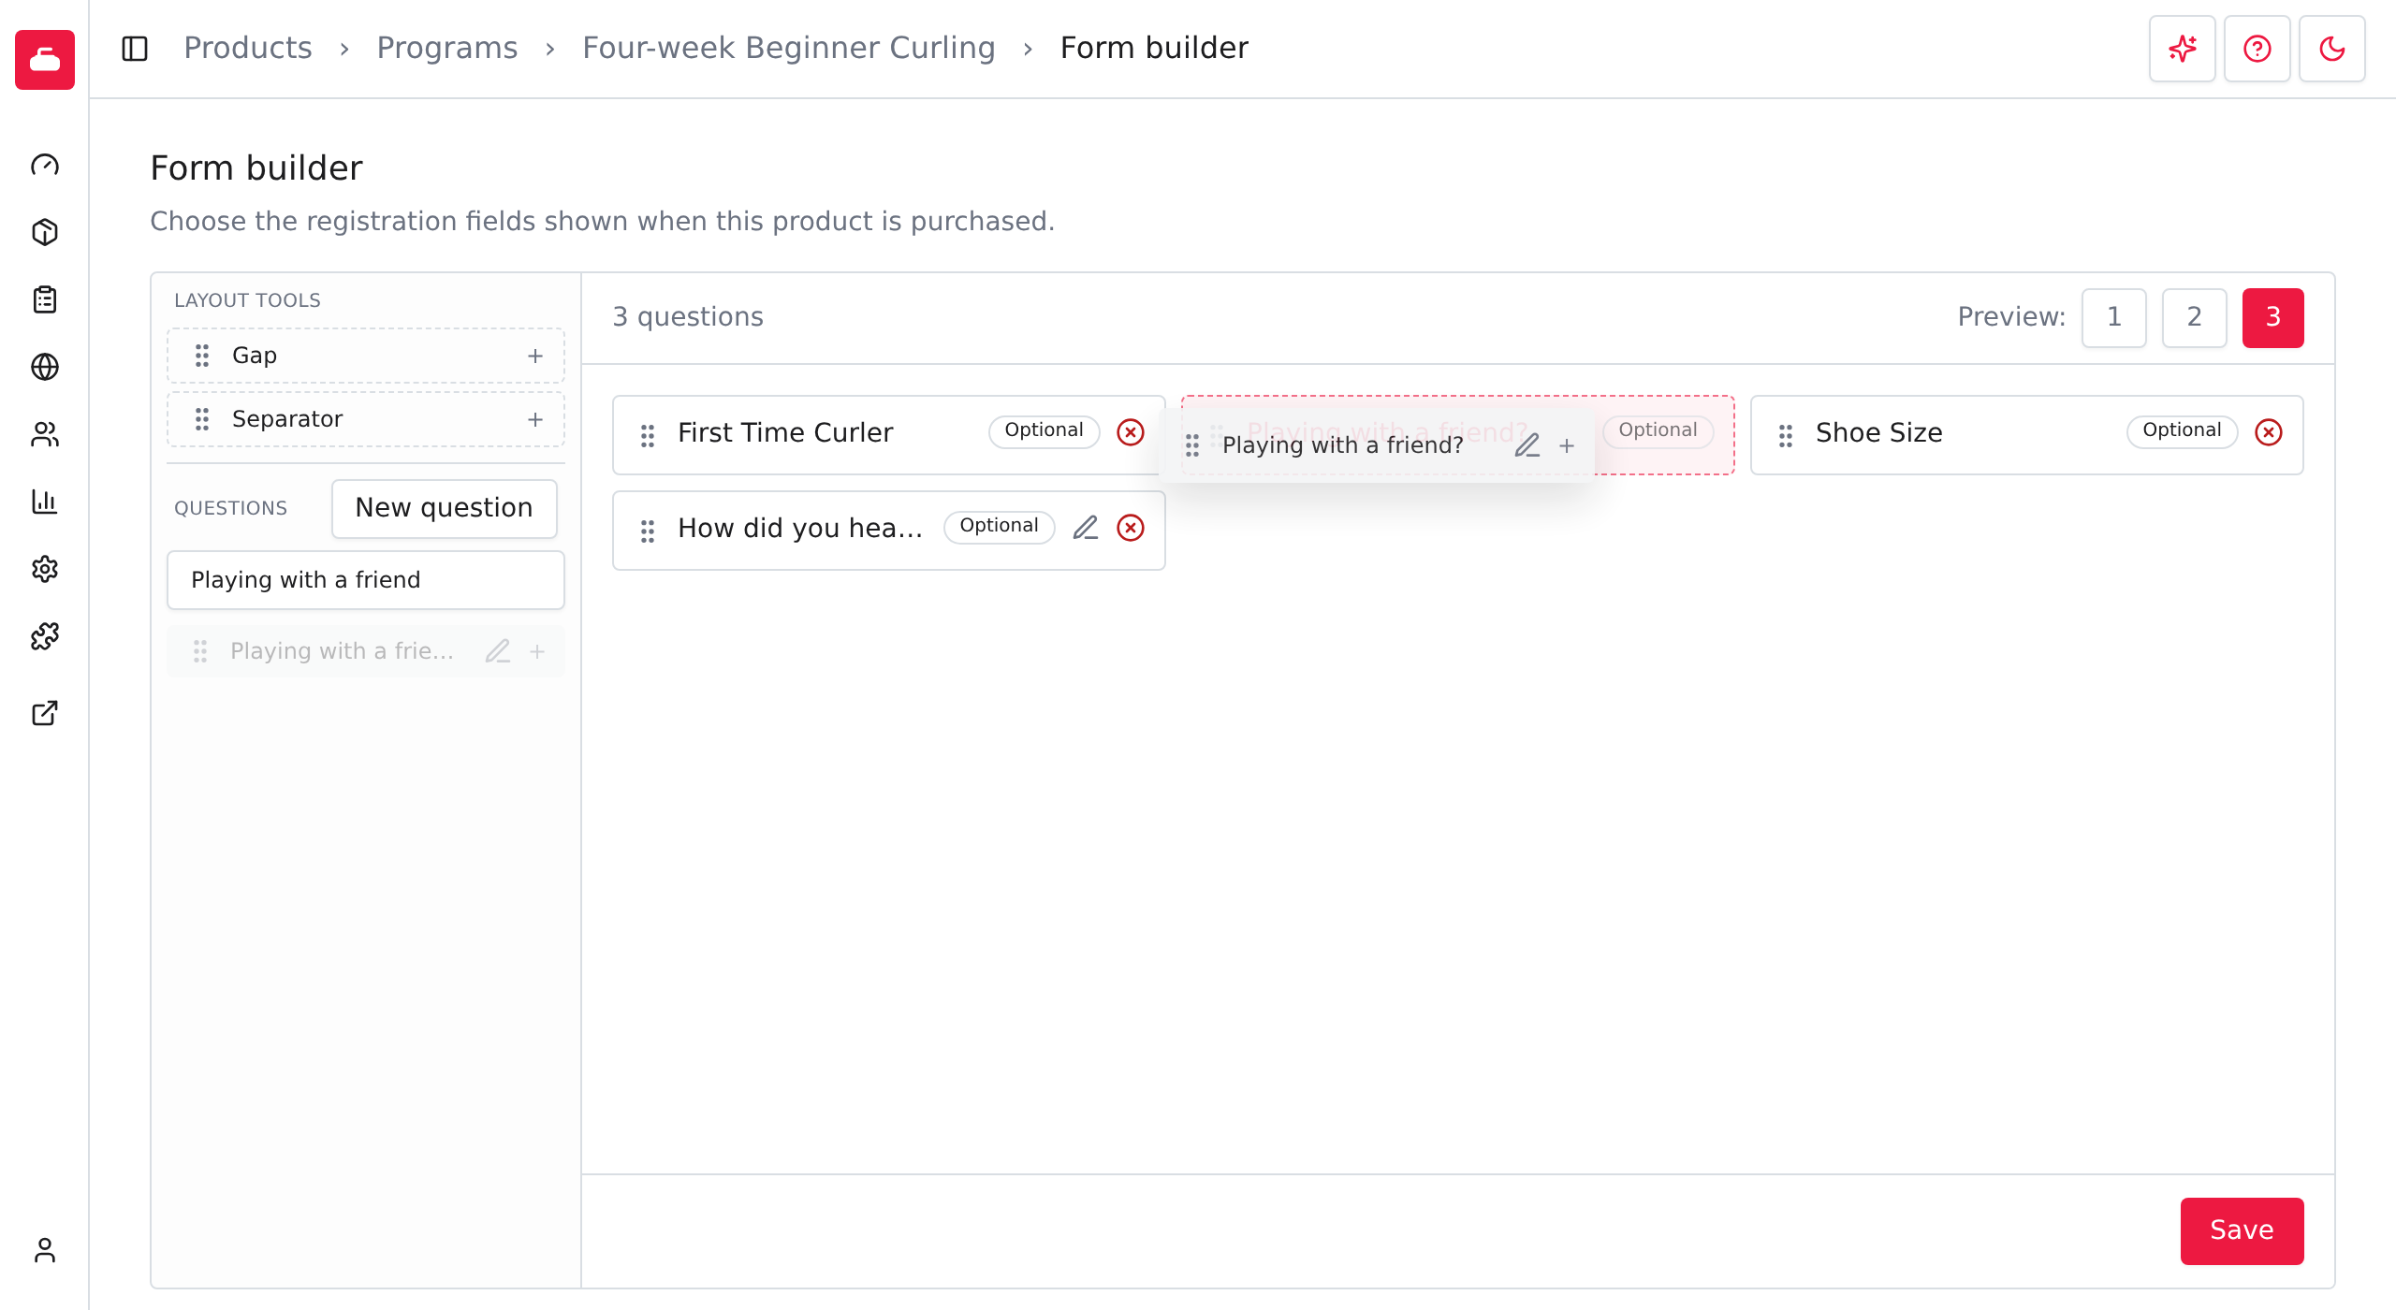This screenshot has height=1310, width=2396.
Task: Switch to dark mode moon icon
Action: click(2332, 49)
